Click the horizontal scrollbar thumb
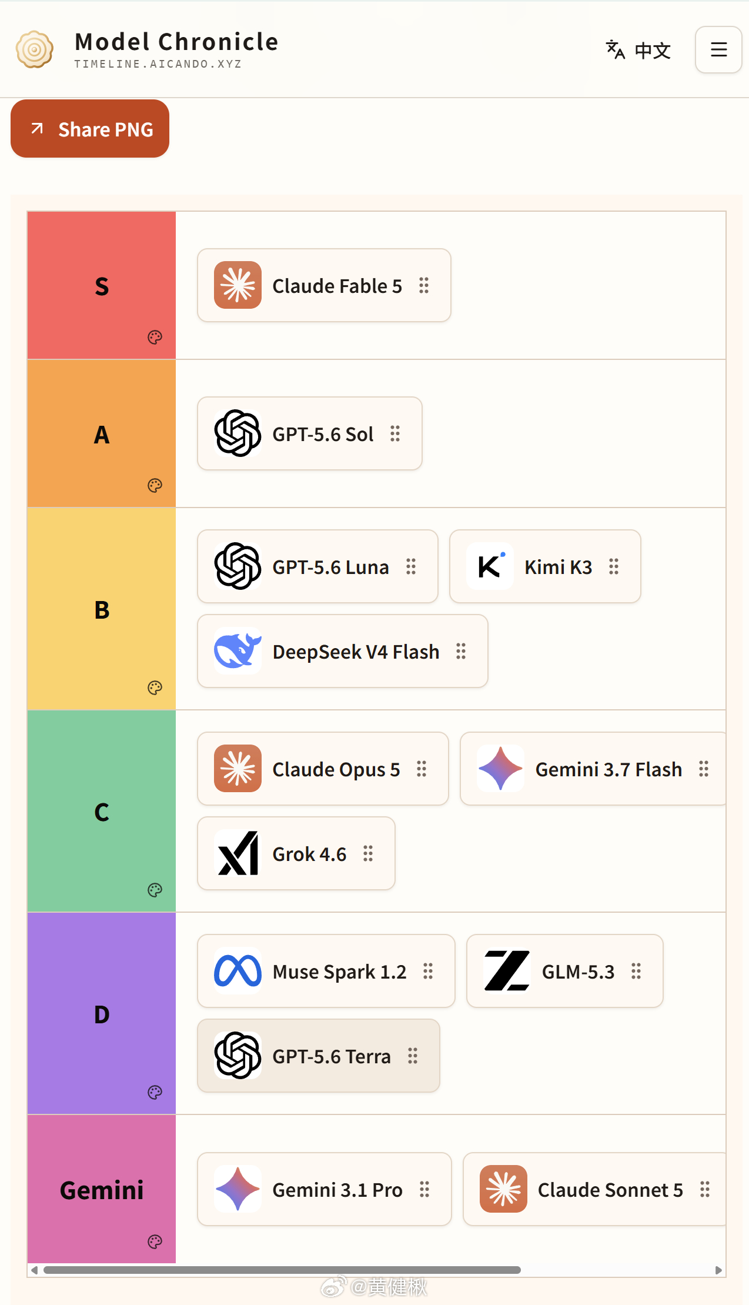Image resolution: width=749 pixels, height=1305 pixels. point(282,1270)
